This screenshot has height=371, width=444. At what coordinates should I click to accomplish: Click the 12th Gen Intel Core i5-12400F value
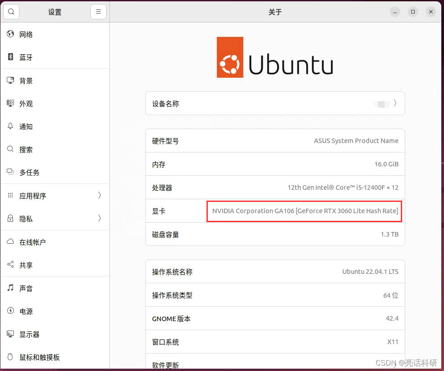343,188
